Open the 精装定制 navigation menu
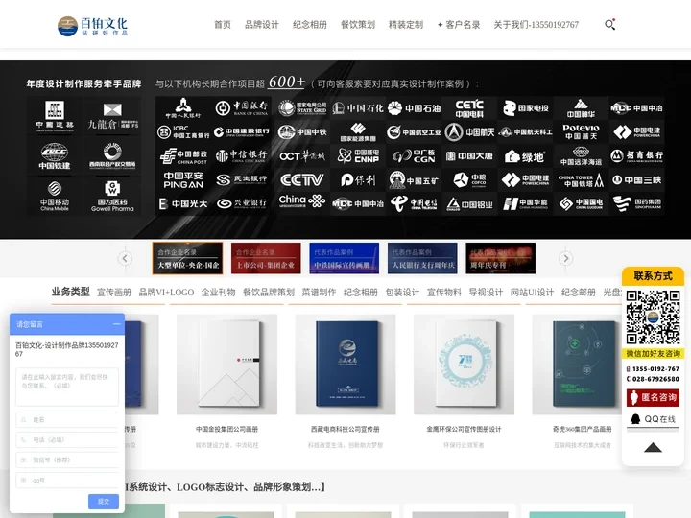This screenshot has width=691, height=518. (x=406, y=25)
